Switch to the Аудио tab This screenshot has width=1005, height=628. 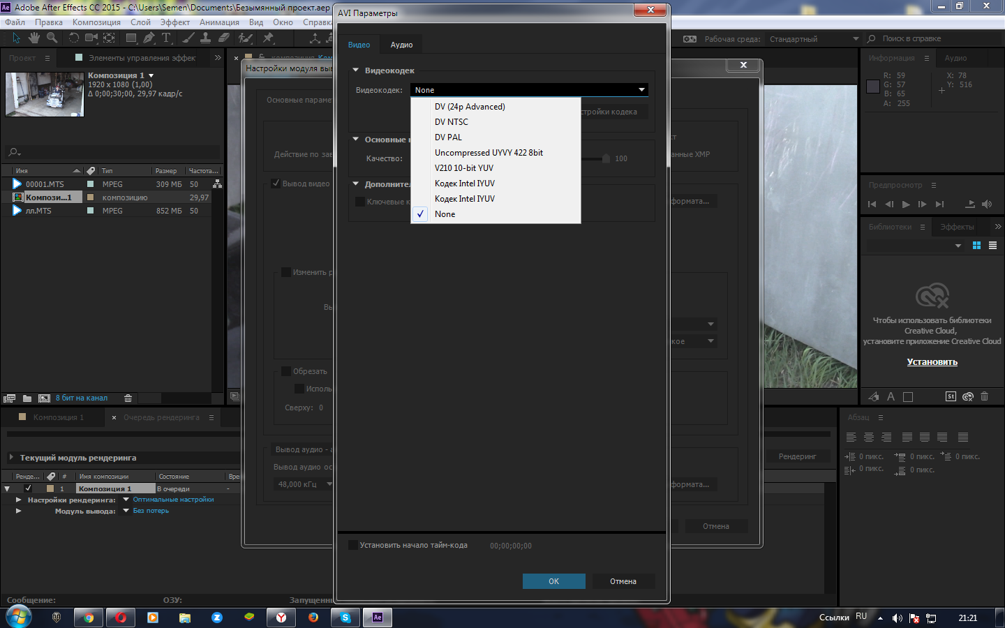click(401, 45)
